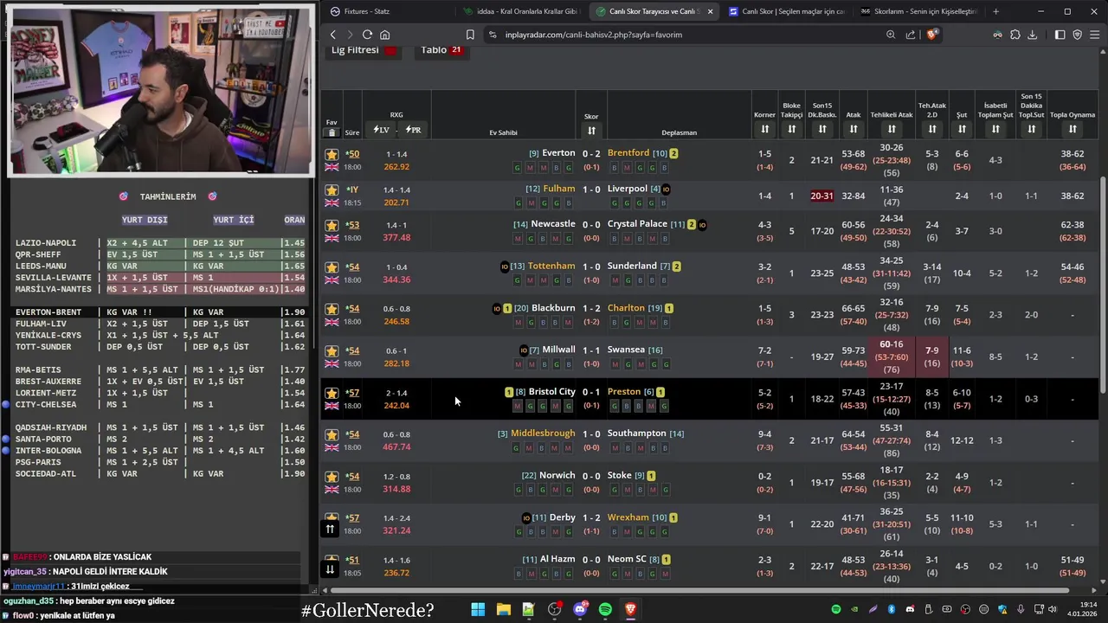
Task: Open Discord from the taskbar
Action: [x=580, y=609]
